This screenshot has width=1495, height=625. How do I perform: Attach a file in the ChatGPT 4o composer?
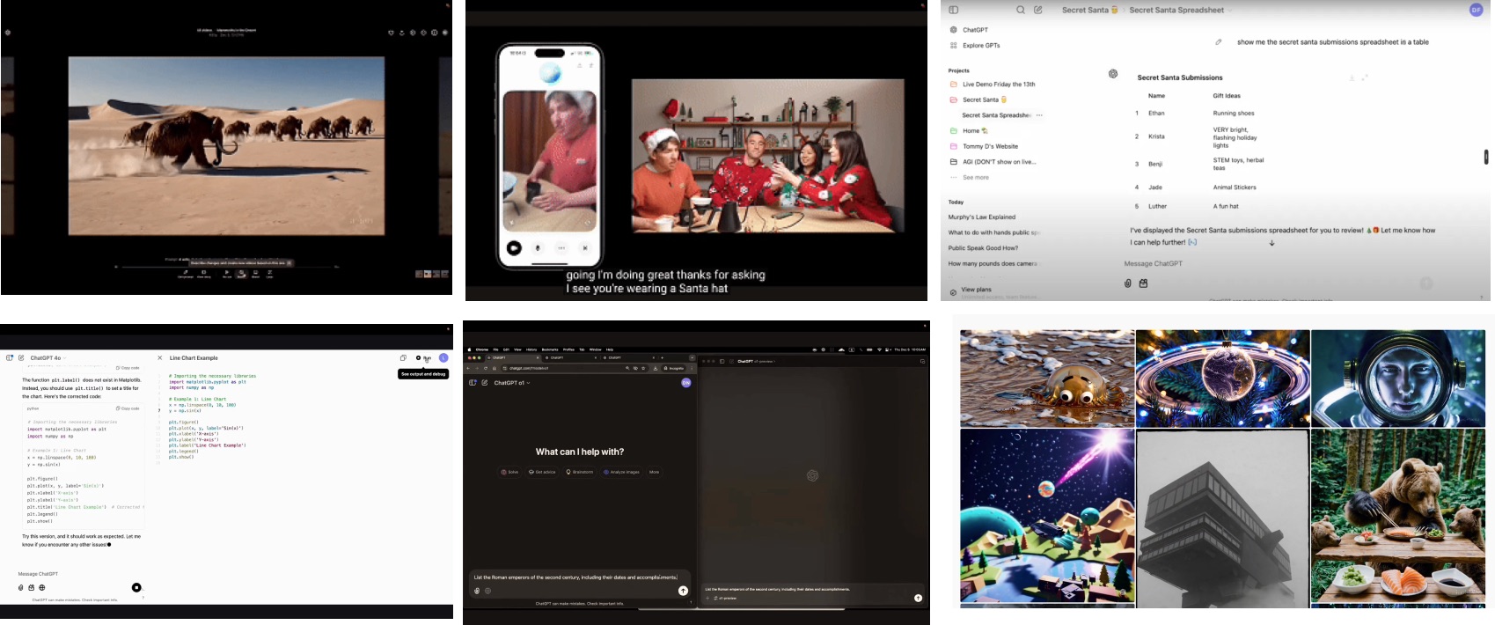(x=21, y=587)
